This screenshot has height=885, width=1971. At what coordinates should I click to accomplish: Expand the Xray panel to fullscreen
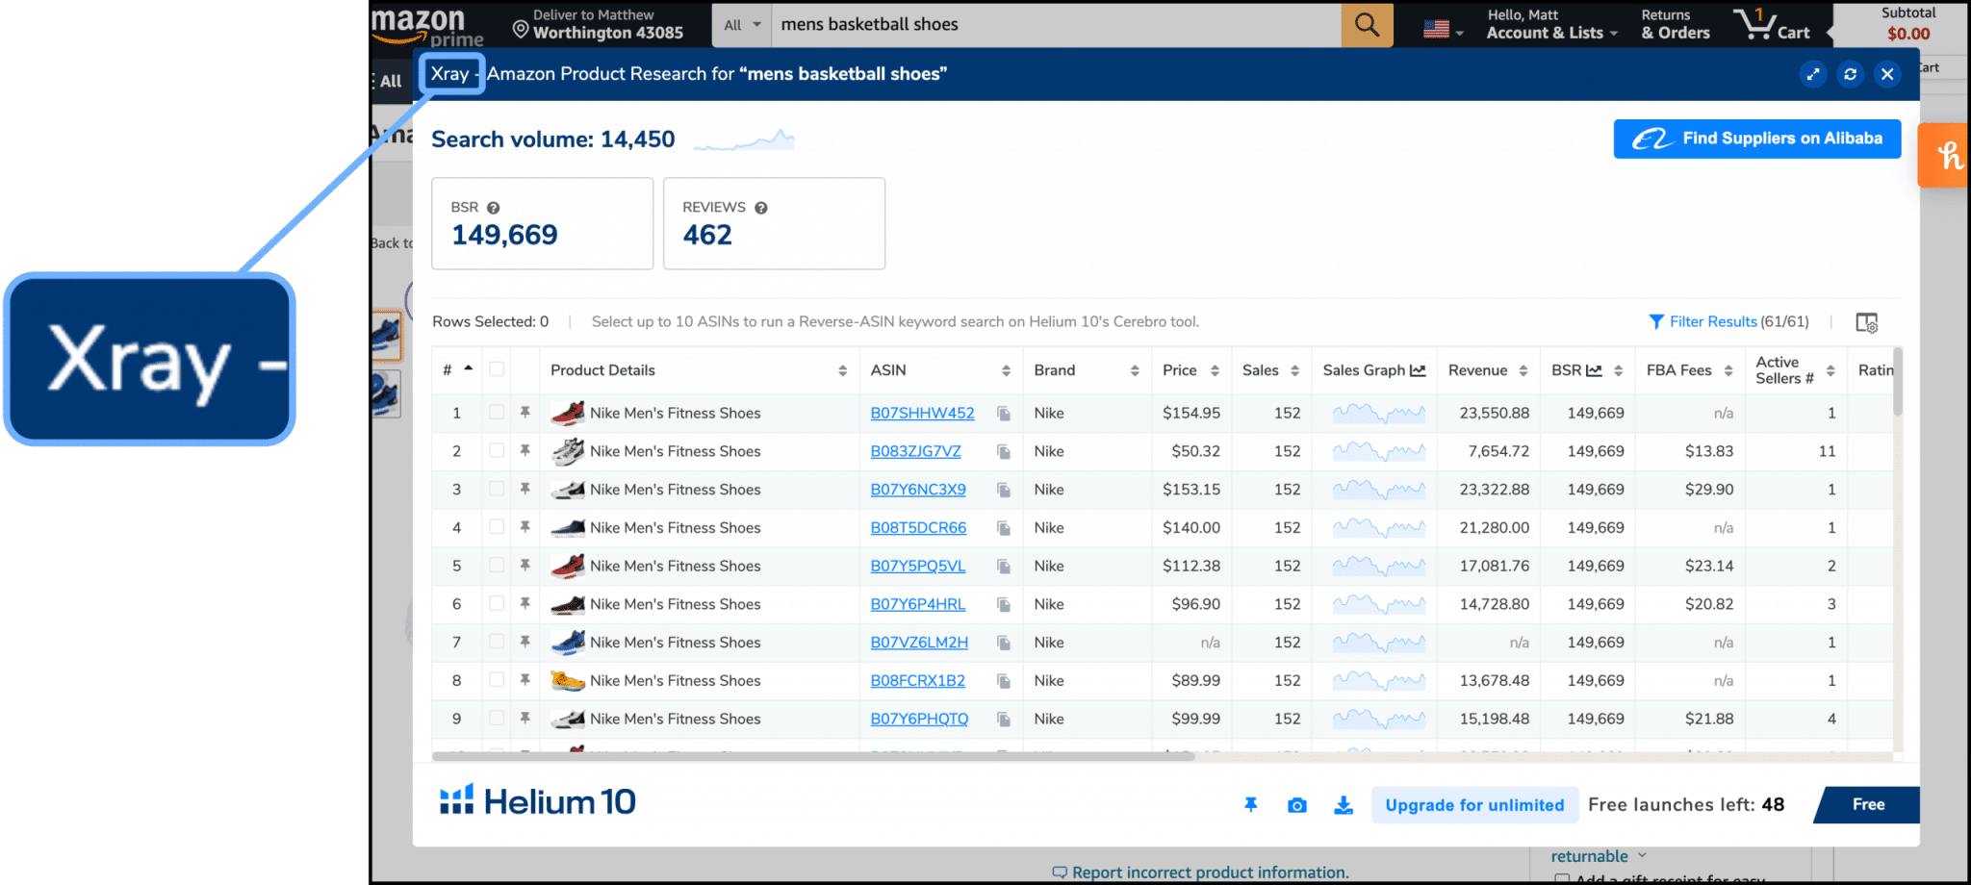click(x=1813, y=74)
